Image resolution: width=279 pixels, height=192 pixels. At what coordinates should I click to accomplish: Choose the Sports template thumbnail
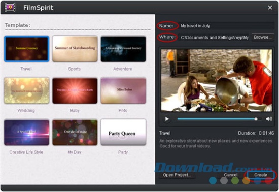[75, 49]
